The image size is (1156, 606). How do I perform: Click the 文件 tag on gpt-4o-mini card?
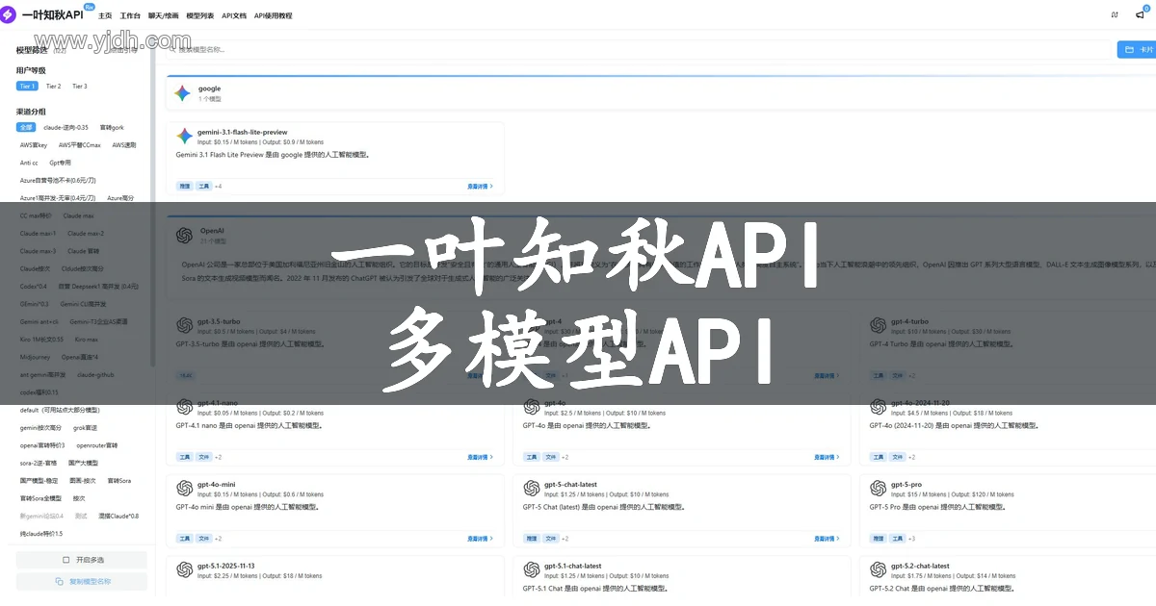[203, 539]
